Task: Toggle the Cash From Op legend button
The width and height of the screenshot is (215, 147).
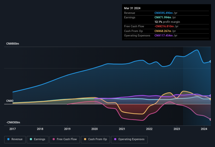Action: click(95, 139)
